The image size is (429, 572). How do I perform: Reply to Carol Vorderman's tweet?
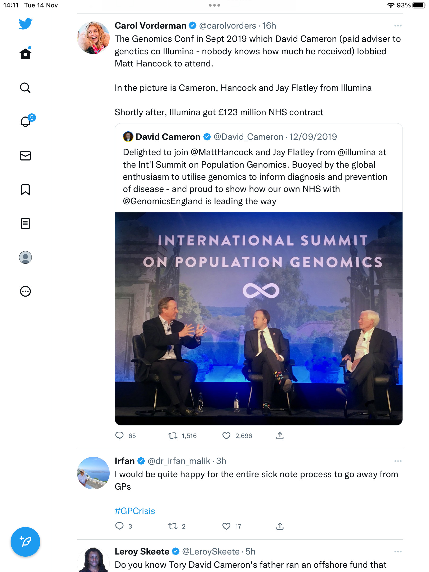click(x=119, y=436)
